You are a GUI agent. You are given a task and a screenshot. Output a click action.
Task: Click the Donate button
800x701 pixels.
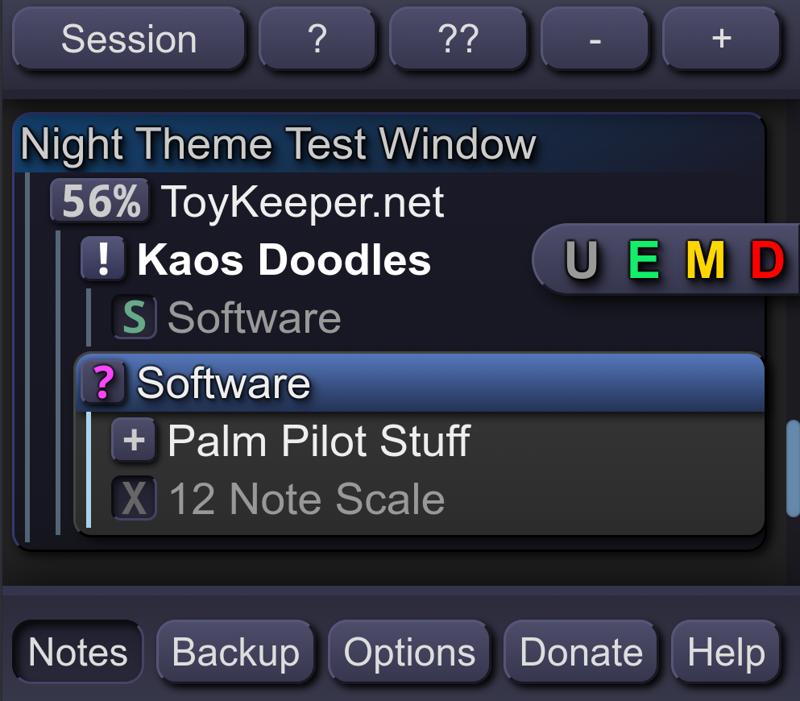point(581,652)
